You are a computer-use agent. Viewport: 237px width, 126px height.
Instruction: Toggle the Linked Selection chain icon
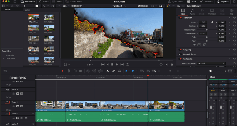tap(113, 71)
